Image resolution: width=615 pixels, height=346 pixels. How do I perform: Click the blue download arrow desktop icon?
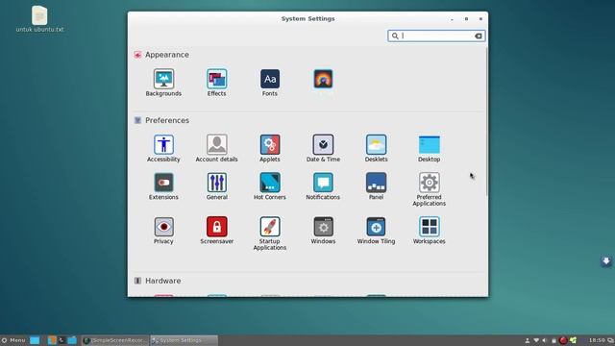coord(606,261)
